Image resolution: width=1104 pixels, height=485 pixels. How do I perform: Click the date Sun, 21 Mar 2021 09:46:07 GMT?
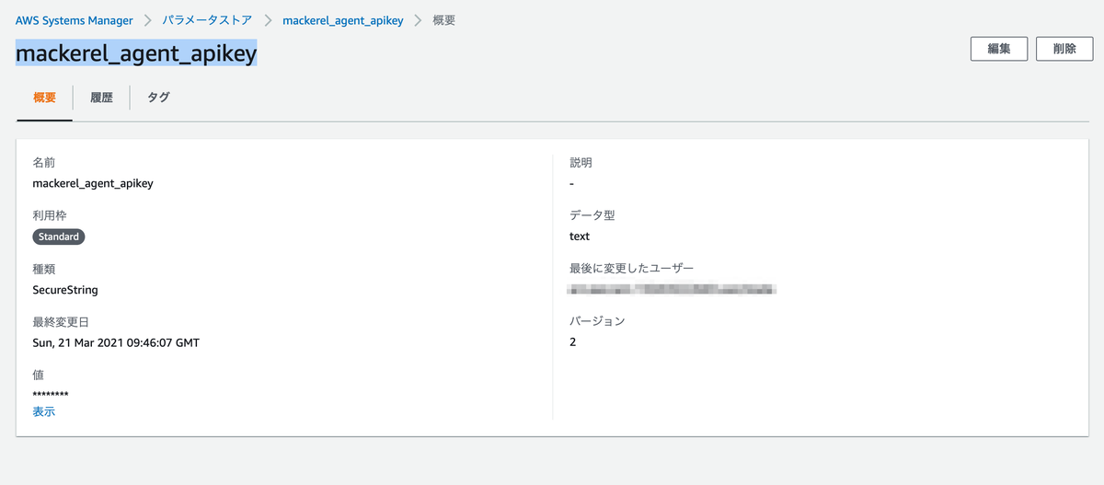pyautogui.click(x=116, y=342)
